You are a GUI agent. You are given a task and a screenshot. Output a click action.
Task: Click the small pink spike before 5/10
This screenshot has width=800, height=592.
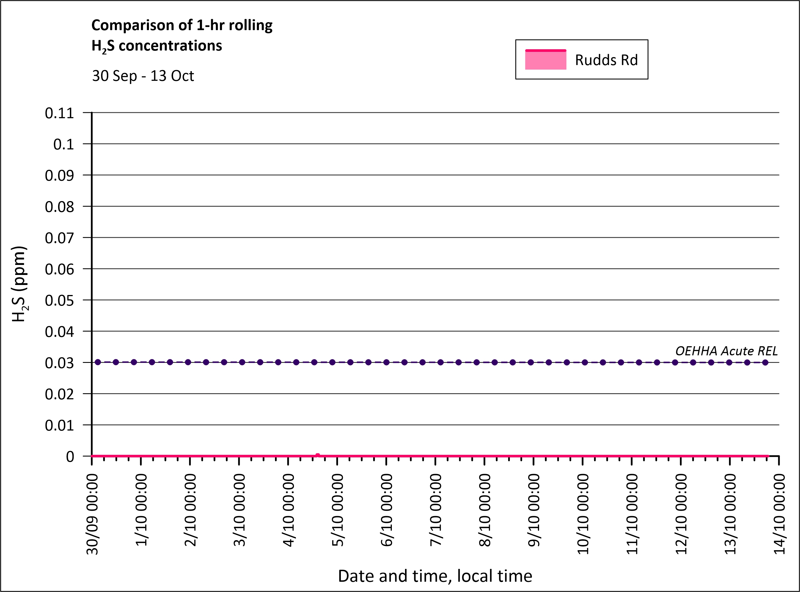(x=317, y=455)
